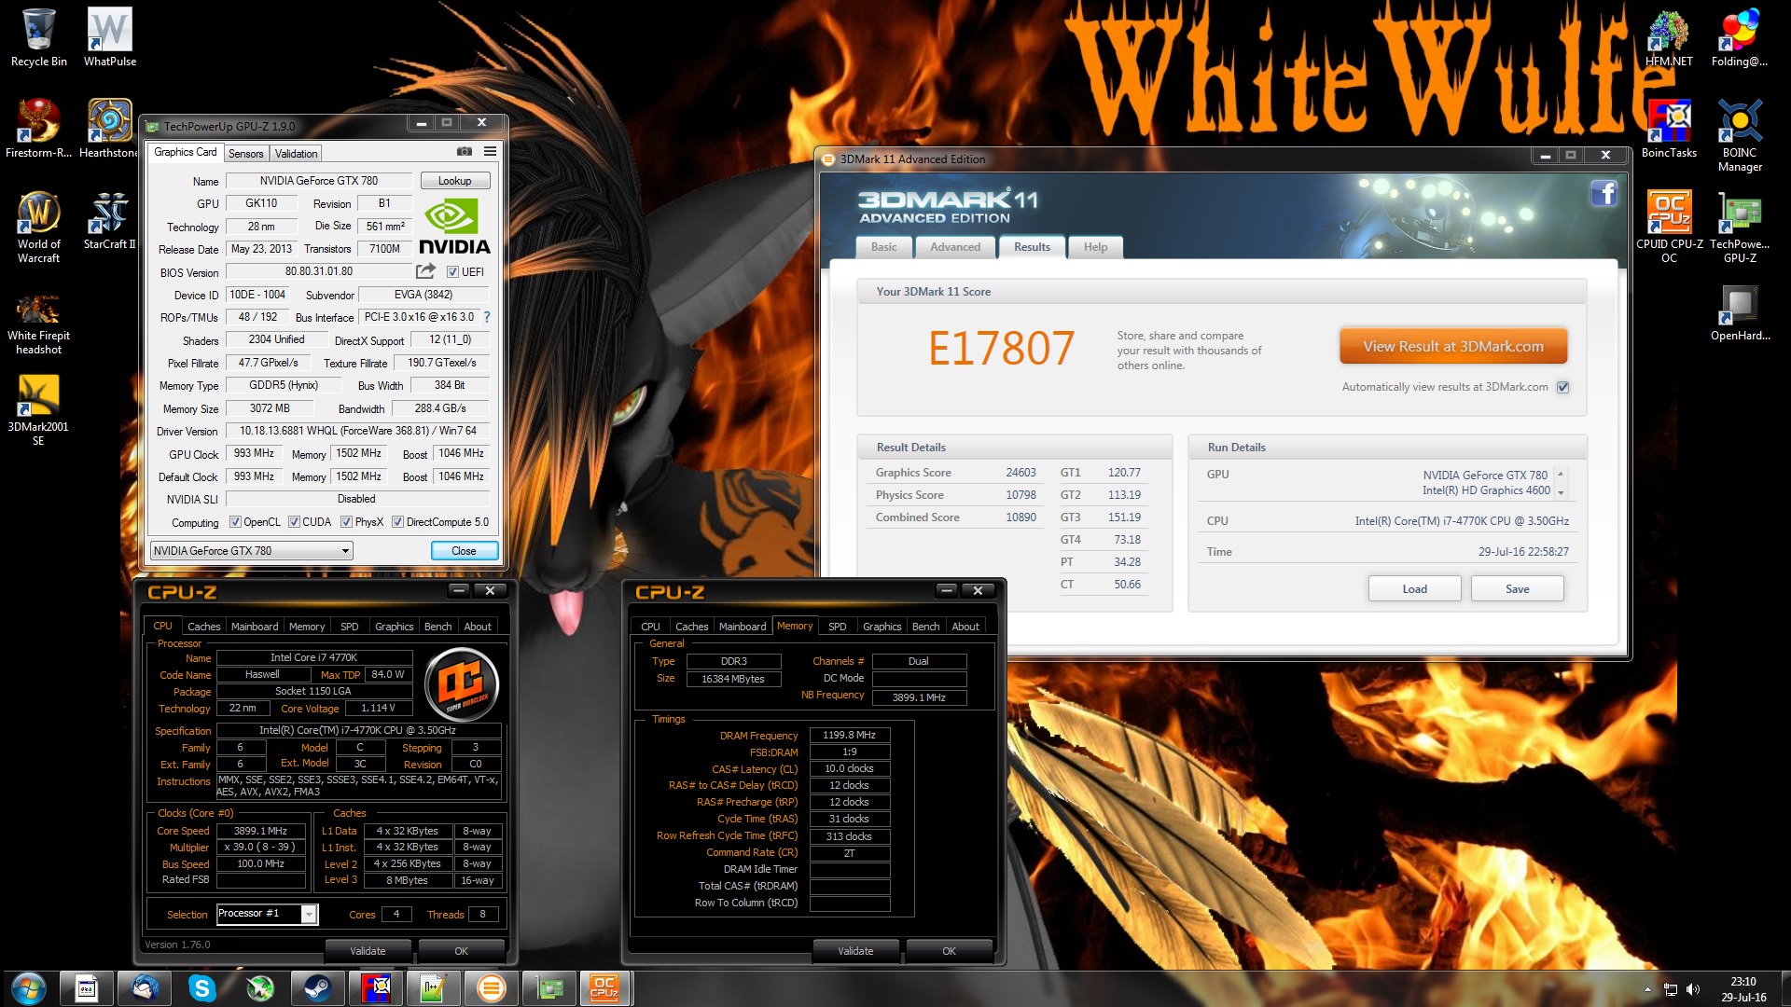Launch the WhatPulse desktop shortcut
Image resolution: width=1791 pixels, height=1007 pixels.
coord(110,37)
